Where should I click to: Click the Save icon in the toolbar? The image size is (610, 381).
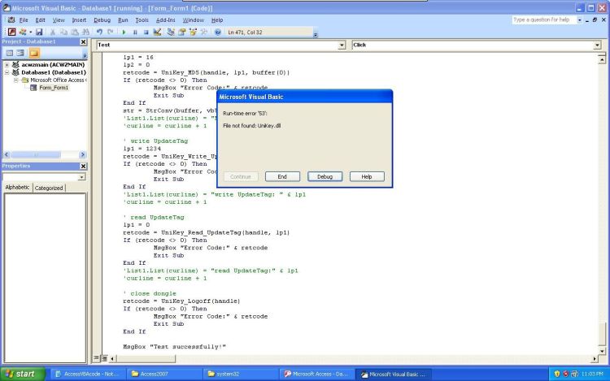[x=39, y=32]
